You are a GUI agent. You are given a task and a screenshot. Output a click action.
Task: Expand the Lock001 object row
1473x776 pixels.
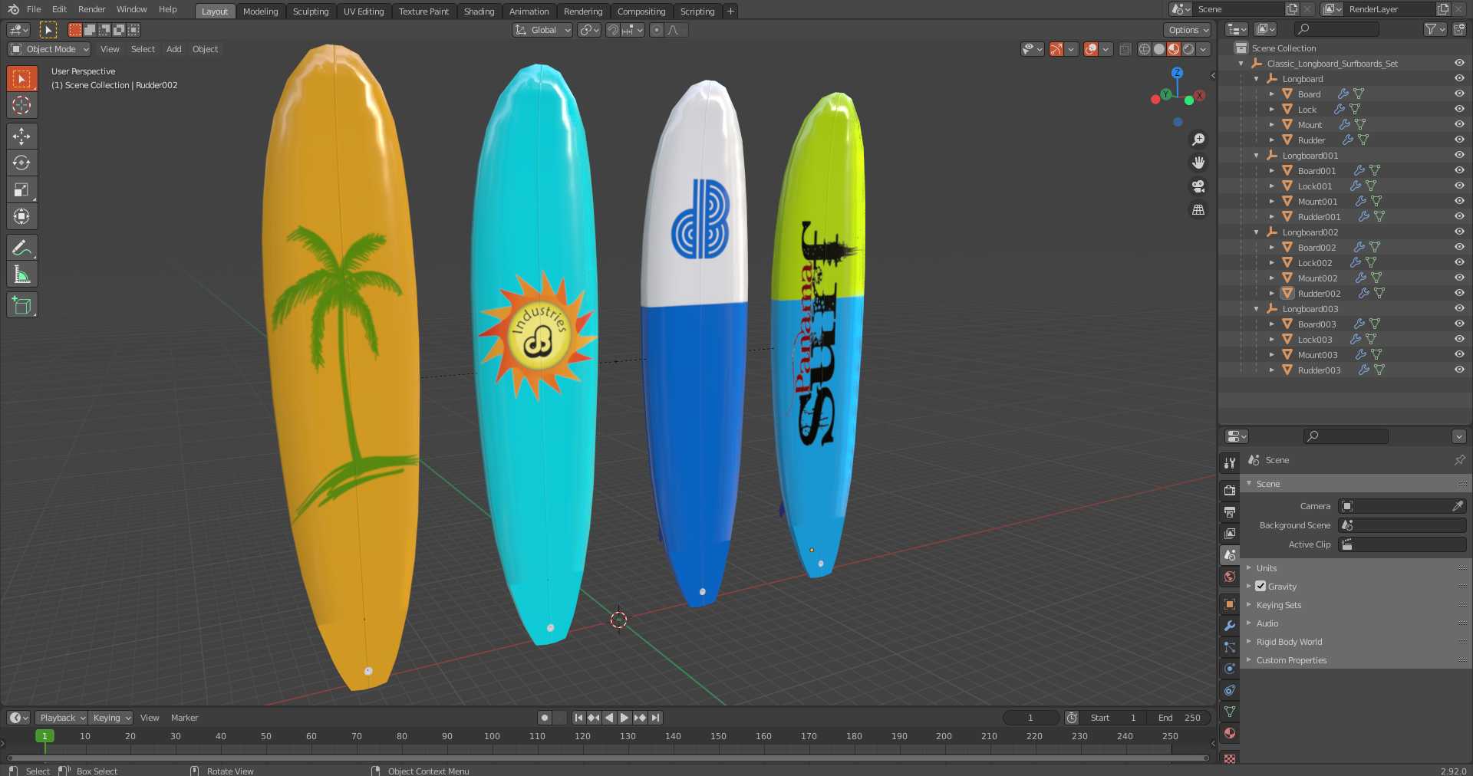pos(1272,186)
